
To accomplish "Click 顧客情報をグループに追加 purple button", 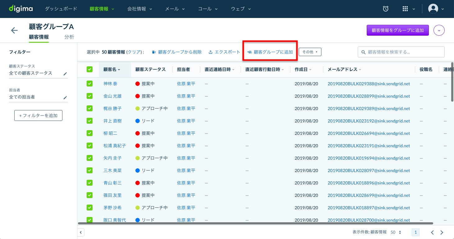I will click(398, 30).
